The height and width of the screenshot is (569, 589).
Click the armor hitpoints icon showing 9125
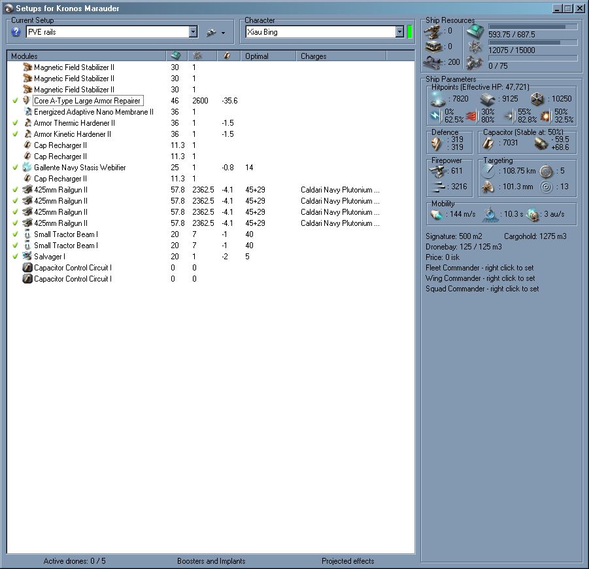[488, 99]
